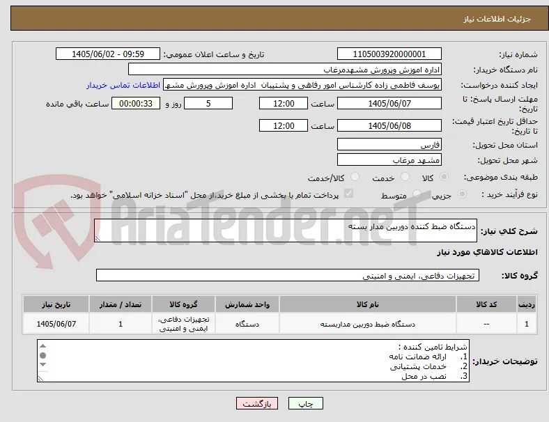Click the buyer notes scroll up arrow
The image size is (549, 422).
pos(43,346)
